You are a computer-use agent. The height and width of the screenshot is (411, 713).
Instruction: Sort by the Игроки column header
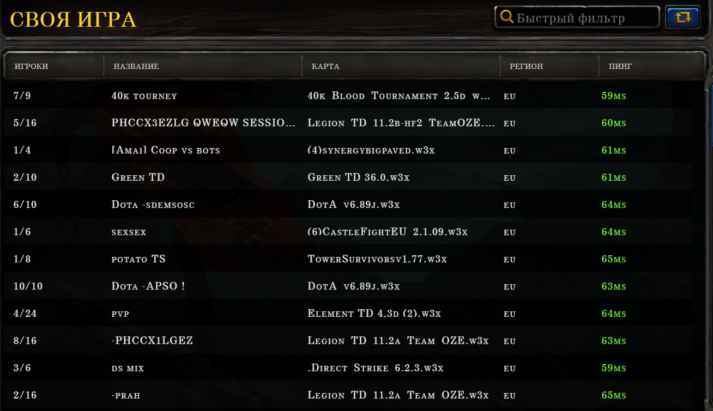tap(53, 66)
